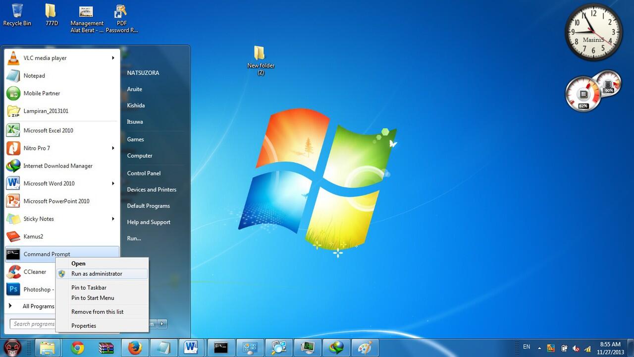Screen dimensions: 634x357
Task: Open the Kishida library link
Action: pyautogui.click(x=136, y=106)
